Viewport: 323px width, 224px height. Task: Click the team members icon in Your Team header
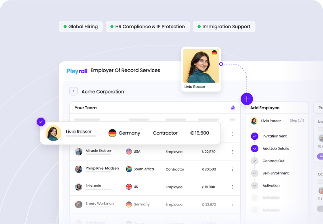pyautogui.click(x=233, y=108)
